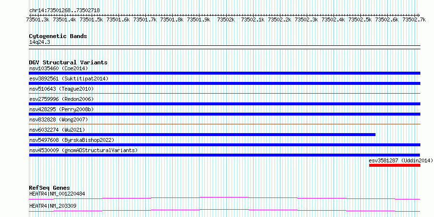
Task: Click the thin red nsv510643 (Teague2010) line
Action: point(224,94)
